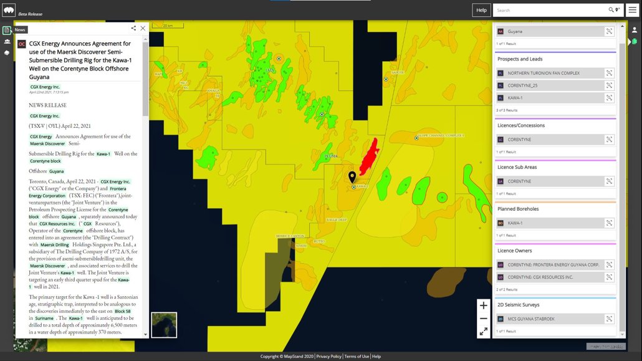The image size is (642, 361).
Task: Close the news article panel
Action: tap(143, 28)
